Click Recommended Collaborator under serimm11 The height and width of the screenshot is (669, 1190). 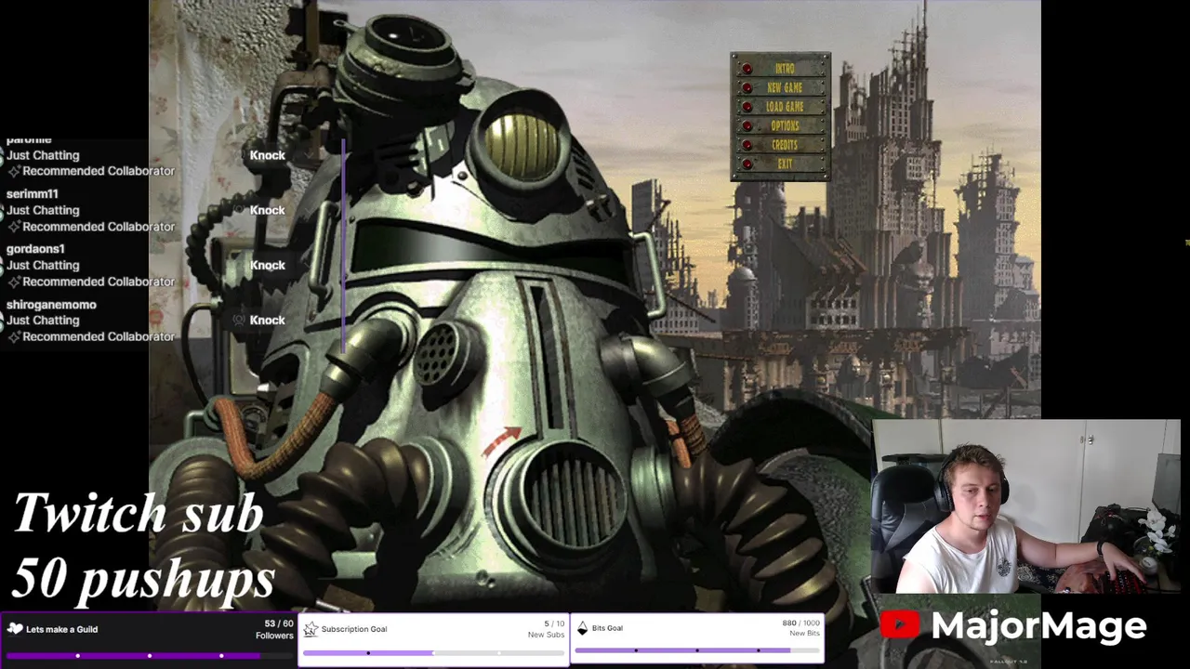tap(99, 227)
